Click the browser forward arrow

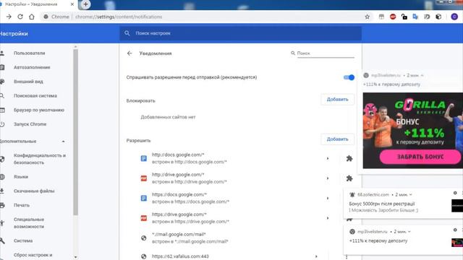coord(9,17)
